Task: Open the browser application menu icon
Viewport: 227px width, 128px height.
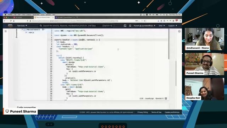Action: point(180,21)
